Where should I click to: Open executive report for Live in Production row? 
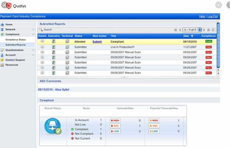coord(54,47)
